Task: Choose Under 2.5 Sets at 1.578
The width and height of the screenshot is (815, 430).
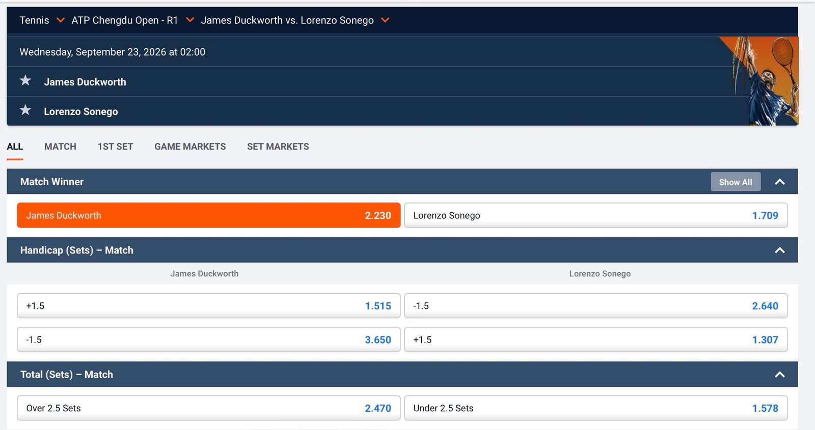Action: click(596, 408)
